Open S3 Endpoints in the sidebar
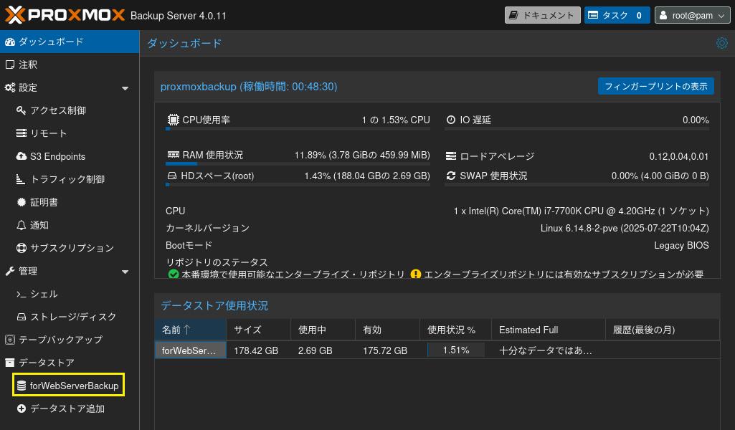Screen dimensions: 735x430 point(70,156)
